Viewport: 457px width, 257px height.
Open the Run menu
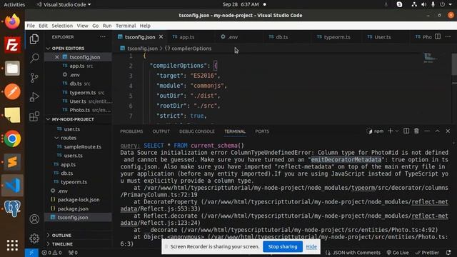[107, 26]
